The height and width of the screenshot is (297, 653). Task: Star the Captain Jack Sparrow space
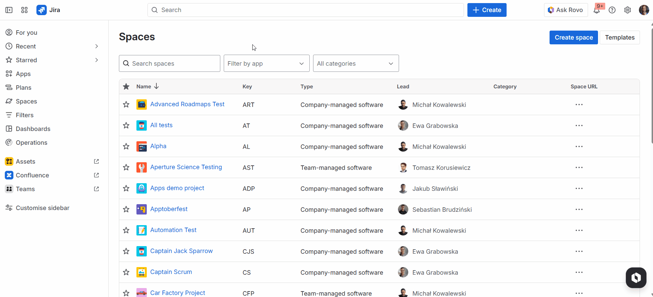point(126,251)
